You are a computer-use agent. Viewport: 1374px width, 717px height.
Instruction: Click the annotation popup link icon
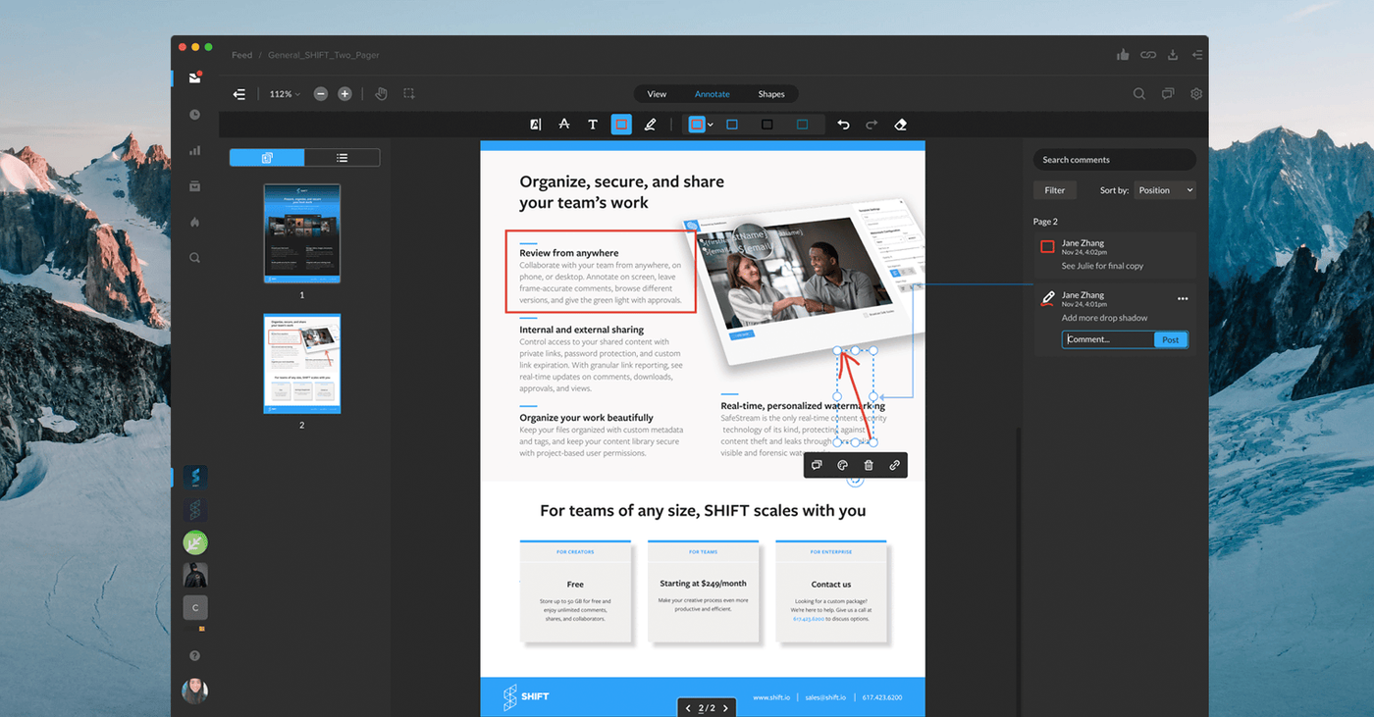[x=894, y=465]
